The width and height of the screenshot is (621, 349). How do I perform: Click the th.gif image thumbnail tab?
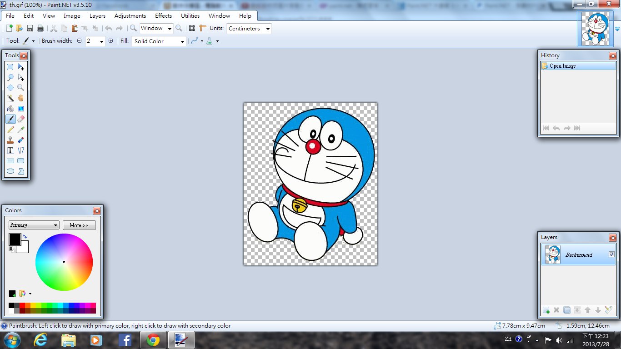click(x=595, y=29)
